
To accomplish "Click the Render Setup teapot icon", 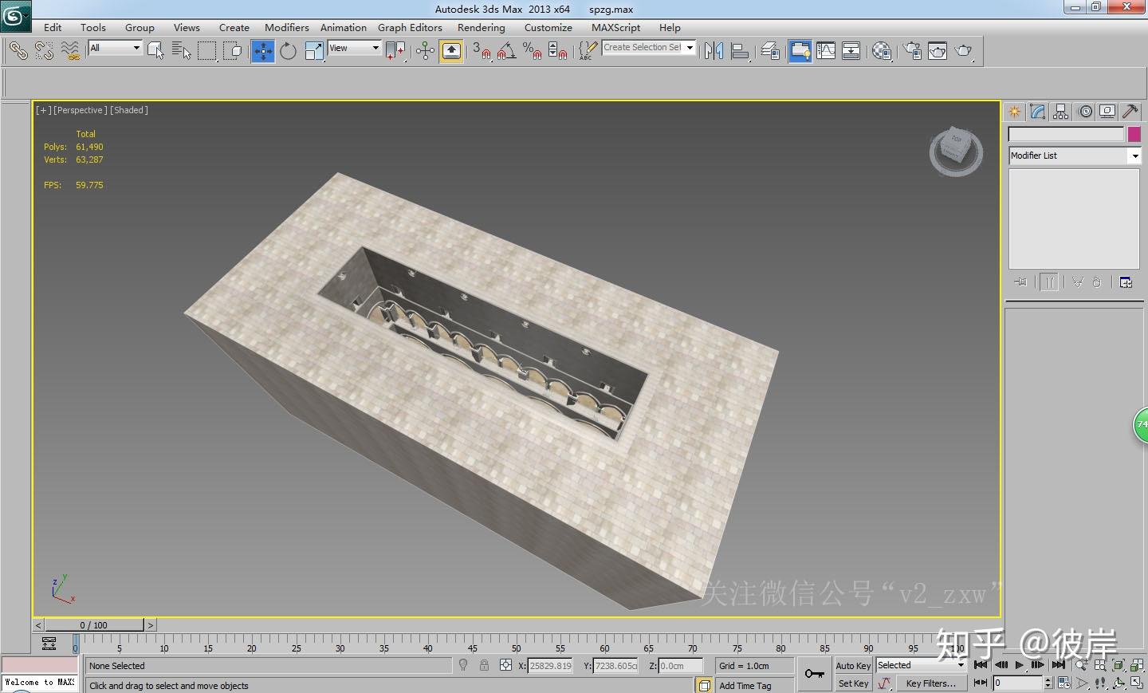I will tap(913, 51).
